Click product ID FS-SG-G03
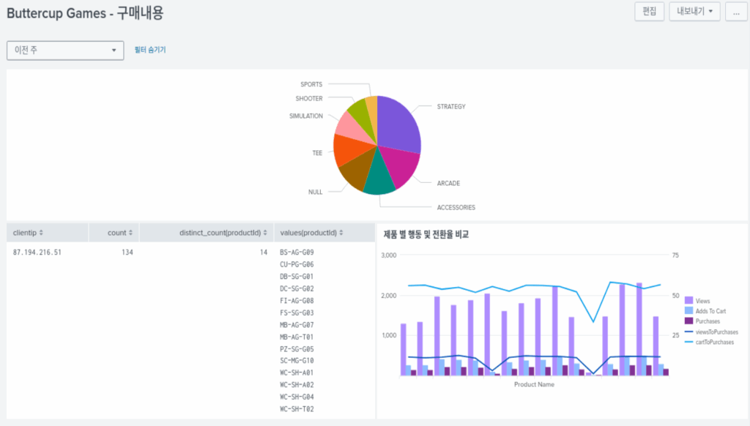Image resolution: width=750 pixels, height=426 pixels. click(x=297, y=313)
